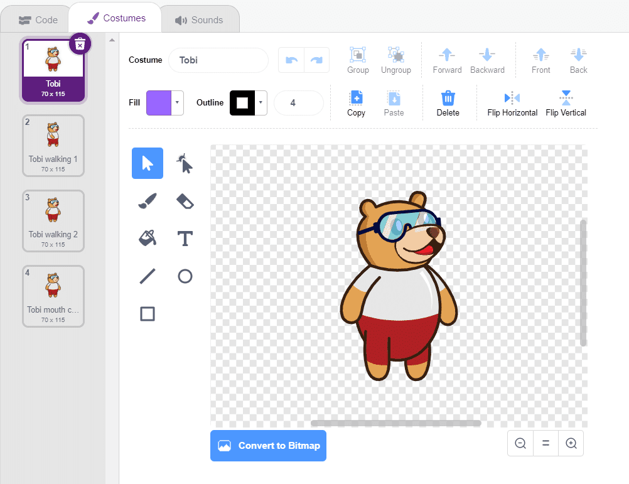Select the Line tool
The width and height of the screenshot is (629, 484).
tap(148, 276)
